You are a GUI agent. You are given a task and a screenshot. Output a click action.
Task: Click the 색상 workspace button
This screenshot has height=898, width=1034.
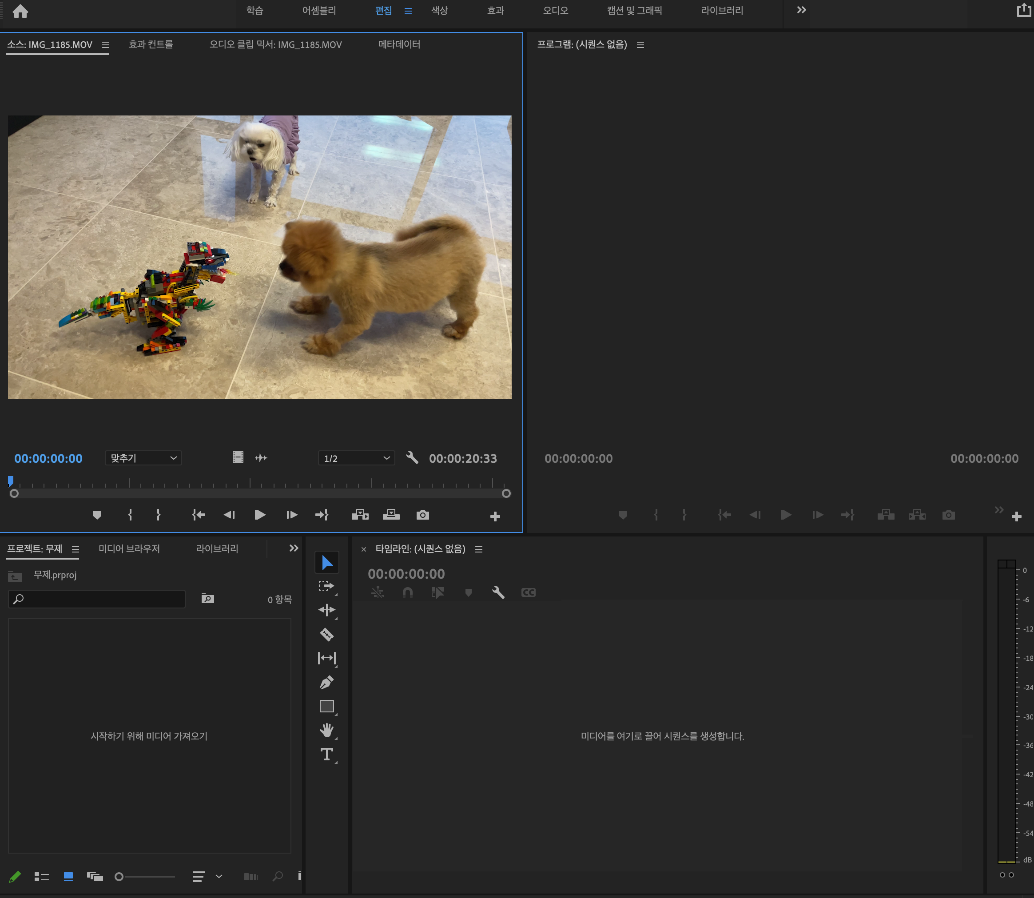[440, 11]
